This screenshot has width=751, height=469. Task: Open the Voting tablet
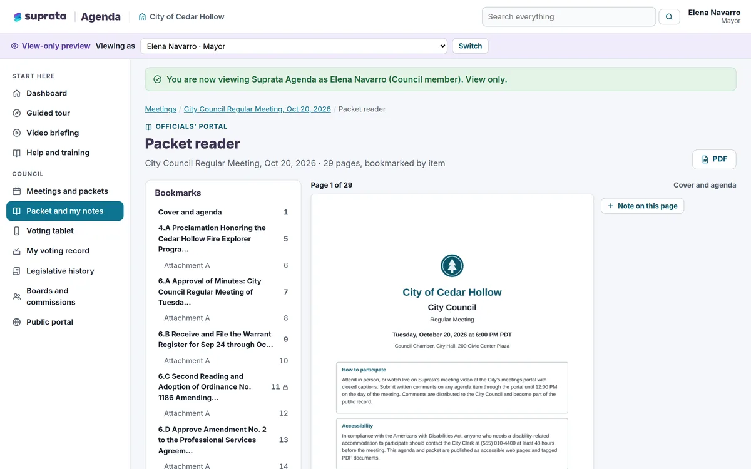65,231
